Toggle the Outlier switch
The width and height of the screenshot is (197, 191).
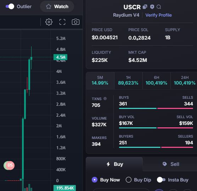click(x=10, y=6)
